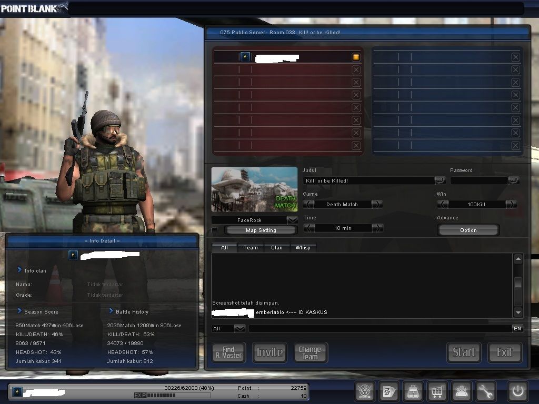539x404 pixels.
Task: Open the Clan emblem menu icon
Action: pos(365,391)
